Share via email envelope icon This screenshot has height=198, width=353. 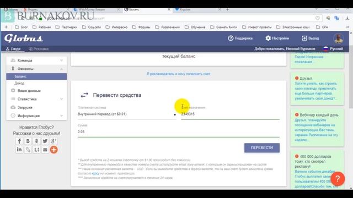(x=45, y=150)
